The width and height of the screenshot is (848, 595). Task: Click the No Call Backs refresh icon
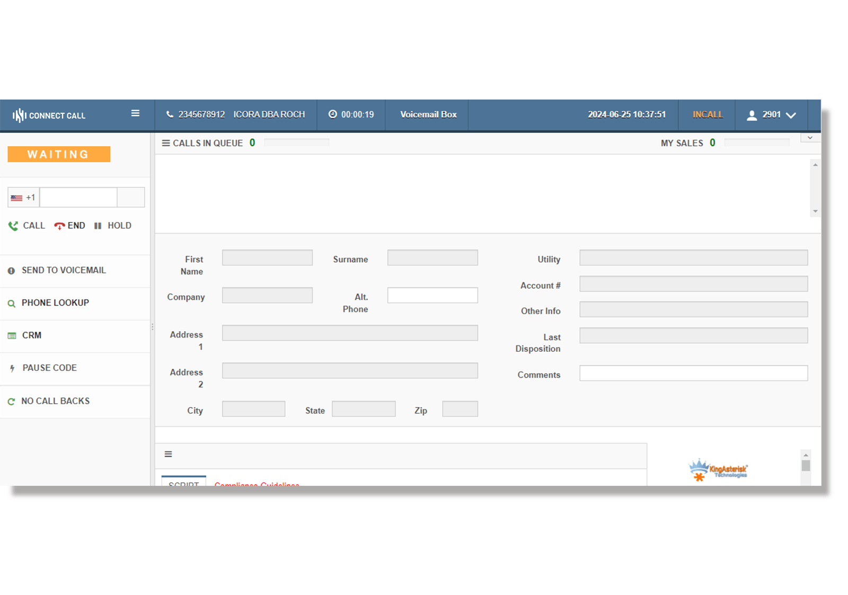pos(12,401)
